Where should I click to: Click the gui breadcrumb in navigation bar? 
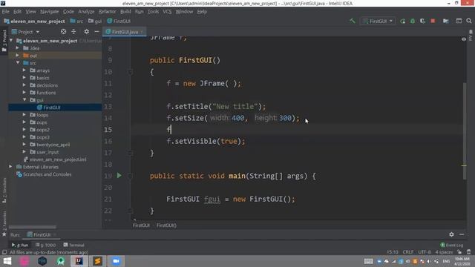[95, 22]
